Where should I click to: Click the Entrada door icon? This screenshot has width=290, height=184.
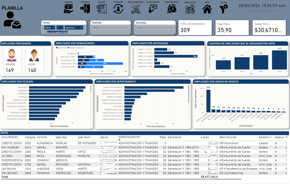[85, 9]
